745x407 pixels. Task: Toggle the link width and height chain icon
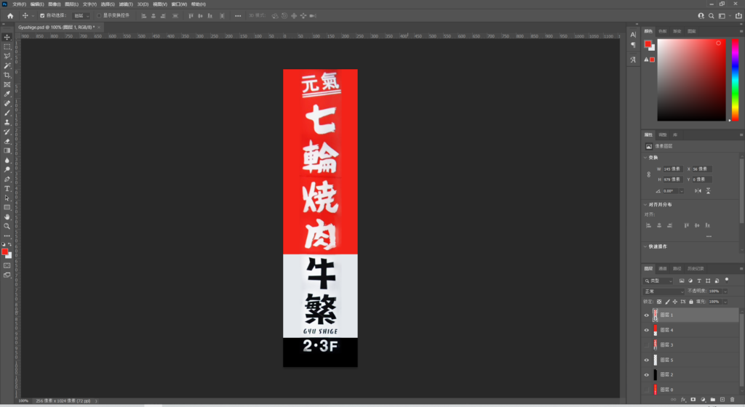tap(648, 174)
